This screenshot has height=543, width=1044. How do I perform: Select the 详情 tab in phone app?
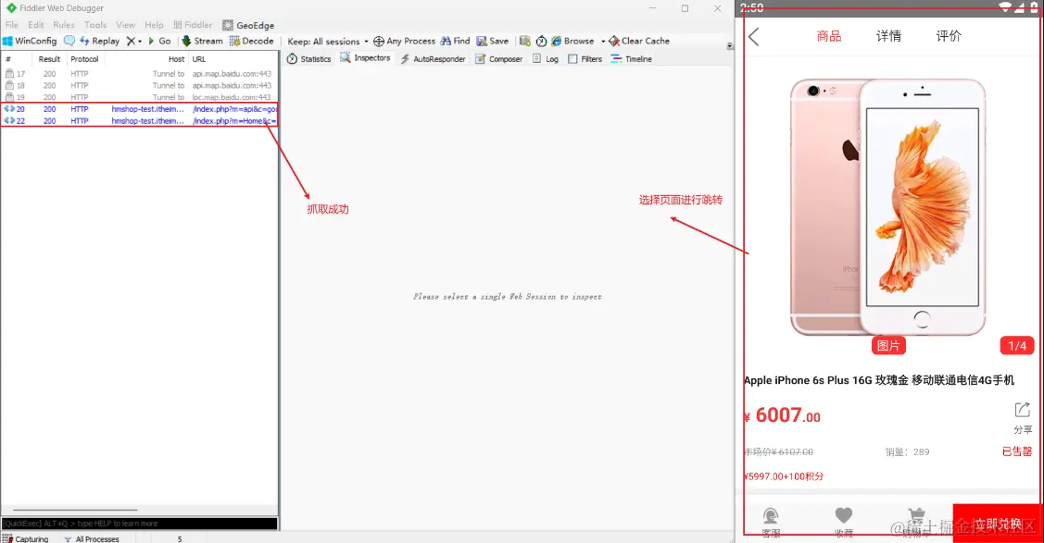click(x=889, y=36)
